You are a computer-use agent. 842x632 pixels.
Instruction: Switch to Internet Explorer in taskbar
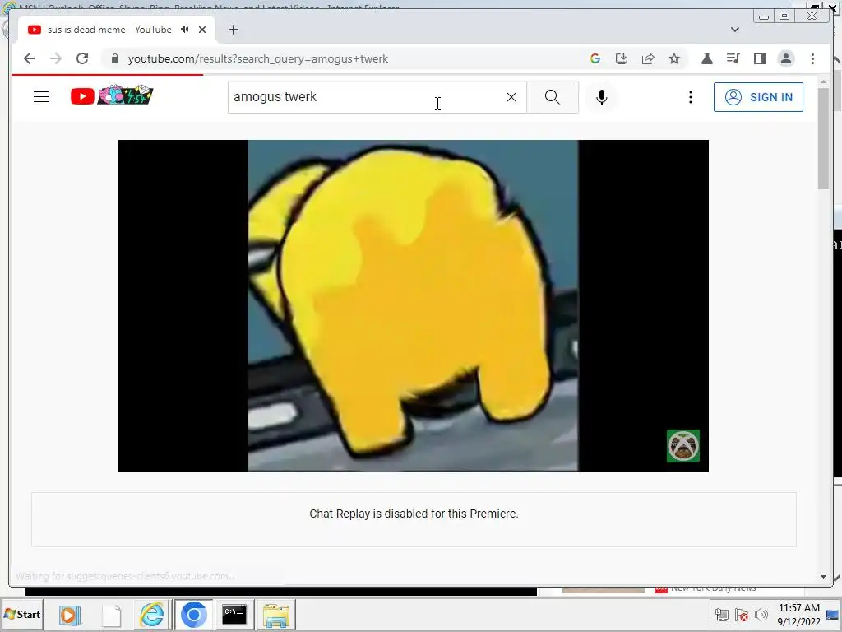[152, 615]
